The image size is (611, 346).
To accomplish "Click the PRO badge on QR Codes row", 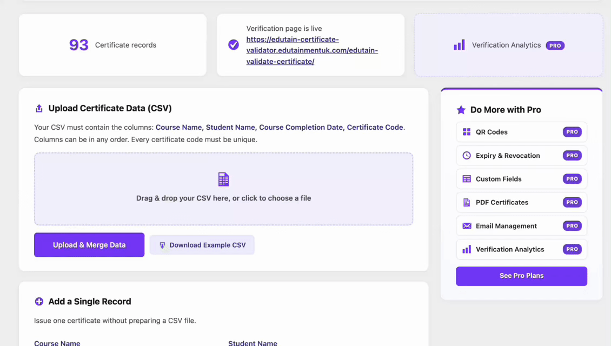I will [572, 132].
